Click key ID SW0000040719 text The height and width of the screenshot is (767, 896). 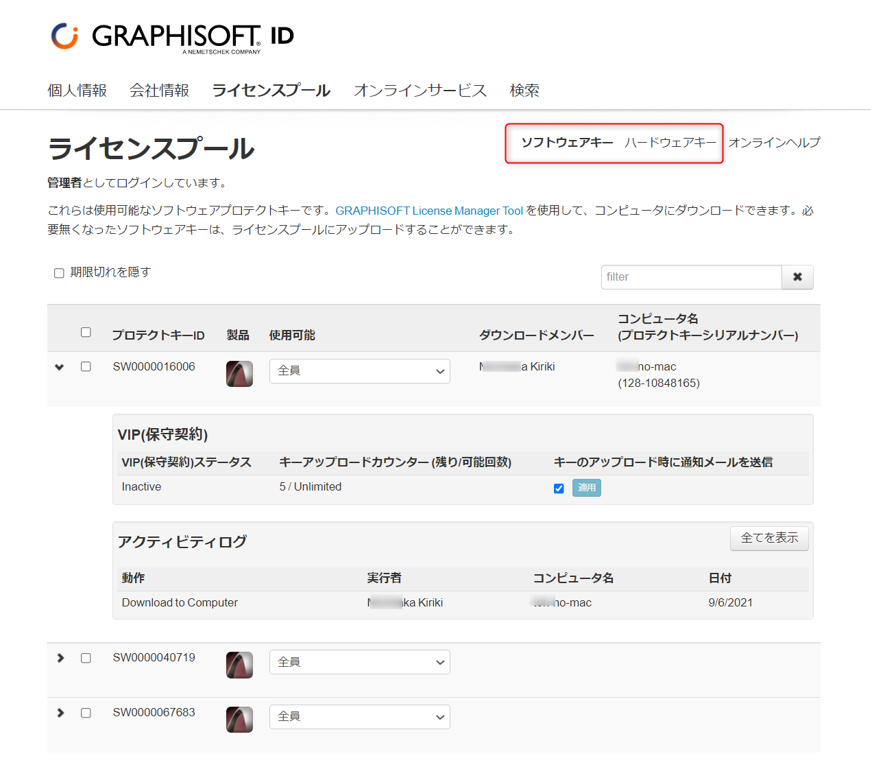tap(154, 658)
